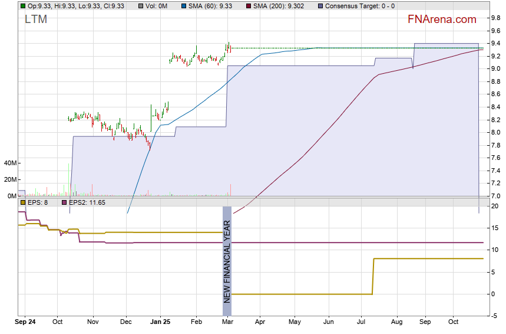The image size is (506, 334).
Task: Click the 'EPS2: 11.65' legend text
Action: (x=87, y=202)
